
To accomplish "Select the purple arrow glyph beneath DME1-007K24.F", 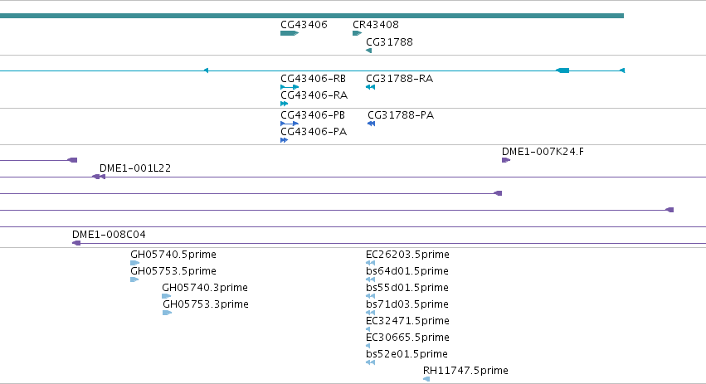I will 506,160.
